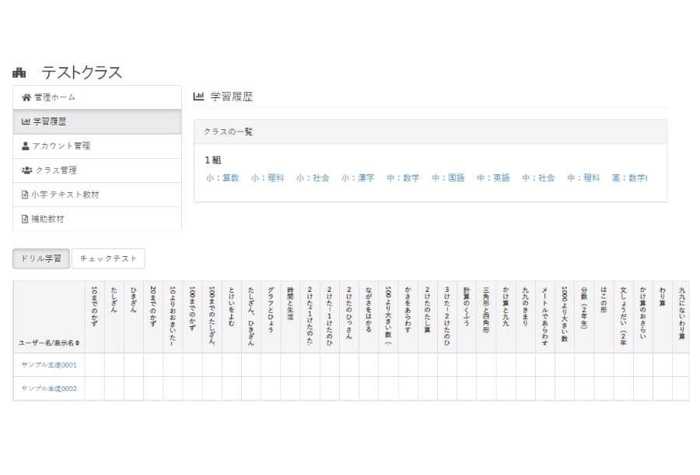The height and width of the screenshot is (475, 700).
Task: Open the 高：数学I subject link
Action: tap(629, 178)
